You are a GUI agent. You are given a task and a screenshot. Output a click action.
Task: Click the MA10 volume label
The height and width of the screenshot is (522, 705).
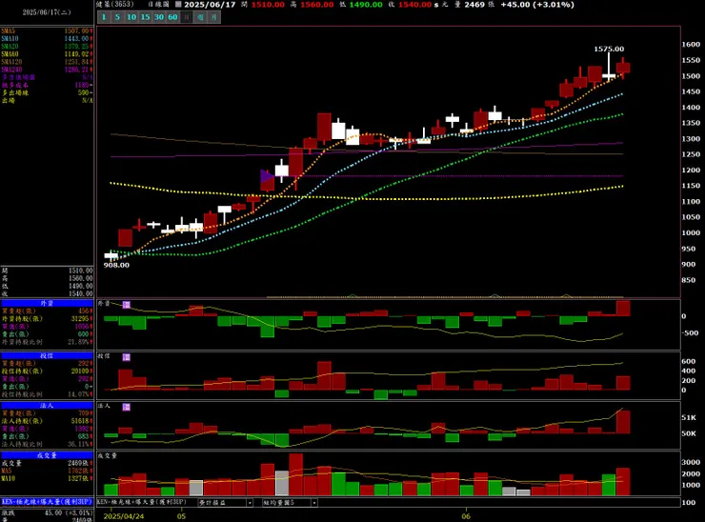(8, 478)
